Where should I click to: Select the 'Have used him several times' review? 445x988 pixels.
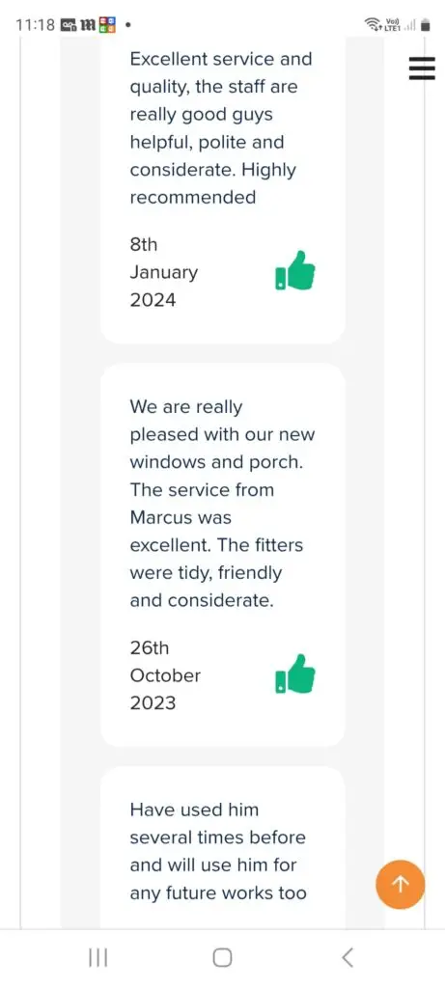point(218,851)
